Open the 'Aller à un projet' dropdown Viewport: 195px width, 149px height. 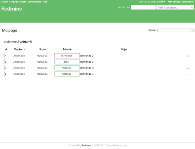pyautogui.click(x=175, y=7)
